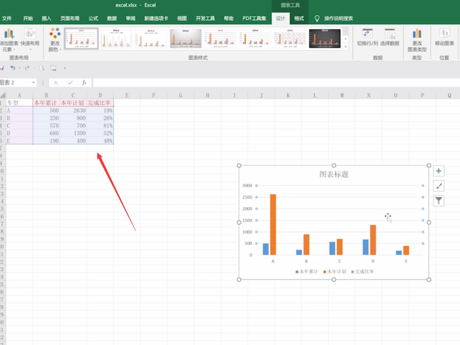The width and height of the screenshot is (460, 345).
Task: Click the 完成比率 legend entry in chart
Action: point(362,272)
